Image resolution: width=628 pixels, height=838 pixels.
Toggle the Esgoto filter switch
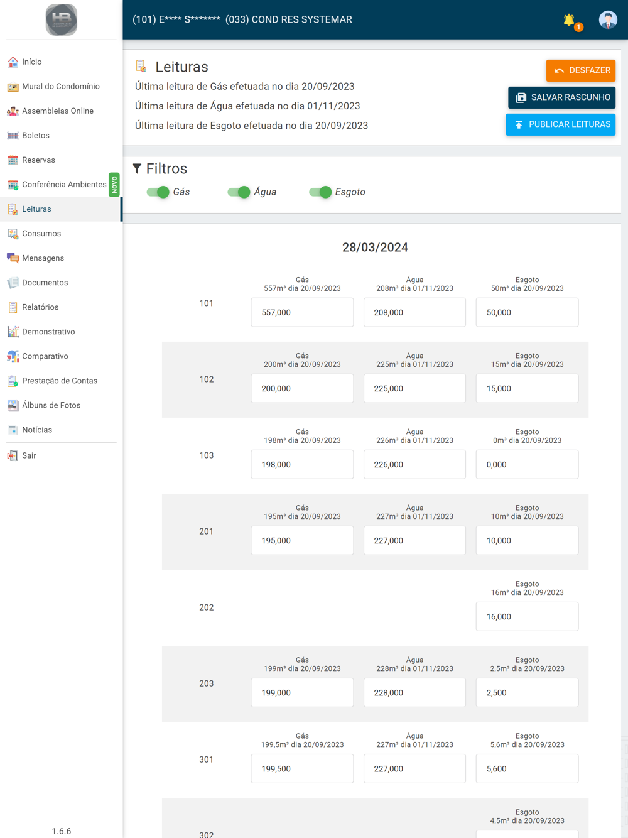[321, 192]
